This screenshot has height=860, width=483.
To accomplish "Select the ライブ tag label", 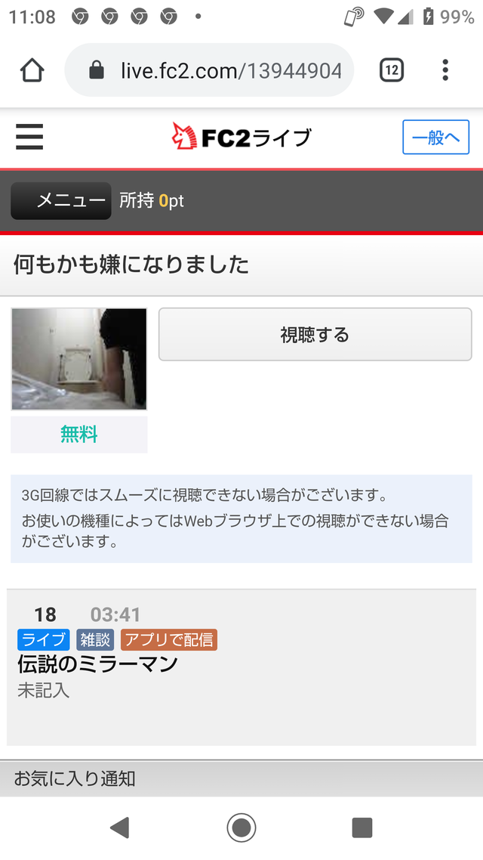I will coord(44,639).
